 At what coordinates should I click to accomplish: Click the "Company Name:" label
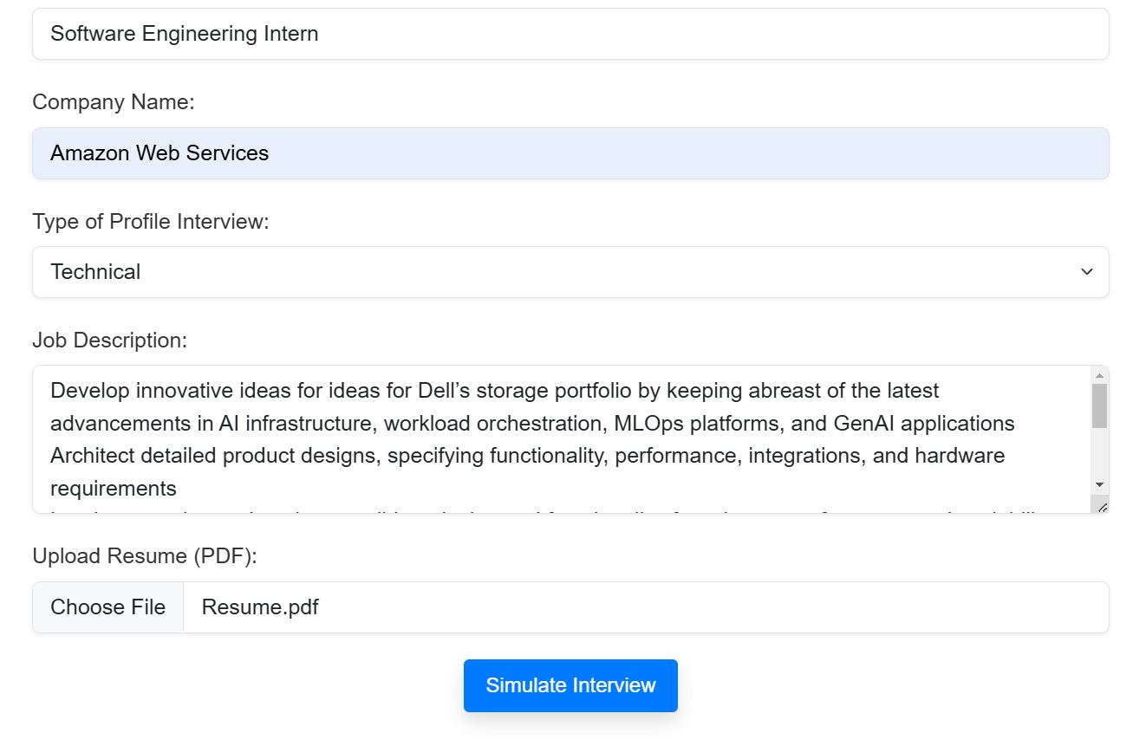(x=114, y=102)
